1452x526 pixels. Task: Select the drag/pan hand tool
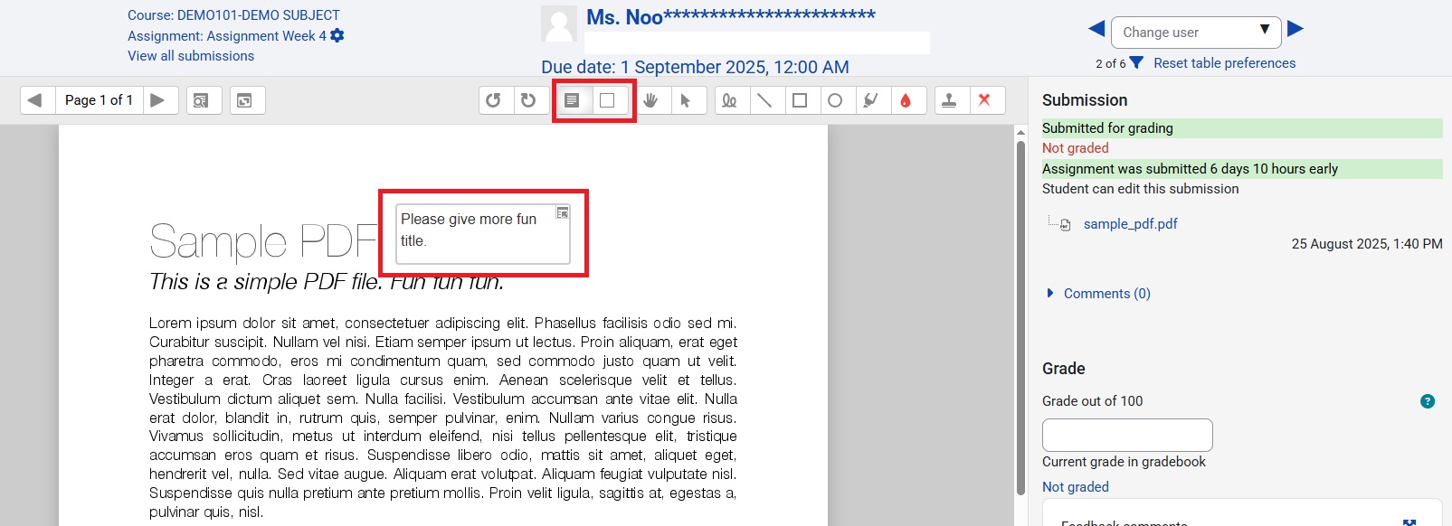click(x=650, y=100)
